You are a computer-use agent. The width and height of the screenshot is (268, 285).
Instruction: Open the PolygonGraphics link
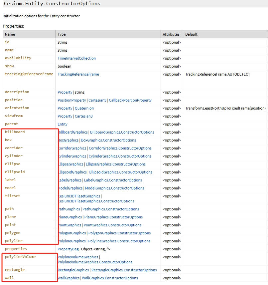point(72,233)
